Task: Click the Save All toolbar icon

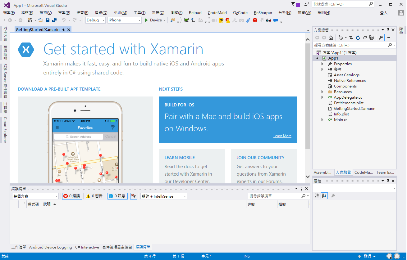Action: (x=54, y=20)
